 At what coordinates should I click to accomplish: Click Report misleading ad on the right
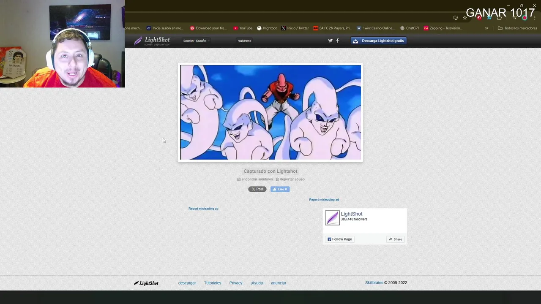point(324,200)
